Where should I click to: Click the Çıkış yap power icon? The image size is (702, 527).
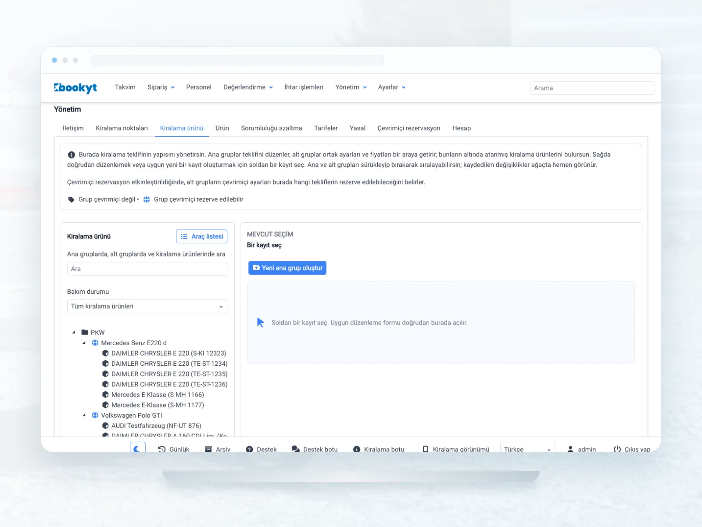point(617,449)
